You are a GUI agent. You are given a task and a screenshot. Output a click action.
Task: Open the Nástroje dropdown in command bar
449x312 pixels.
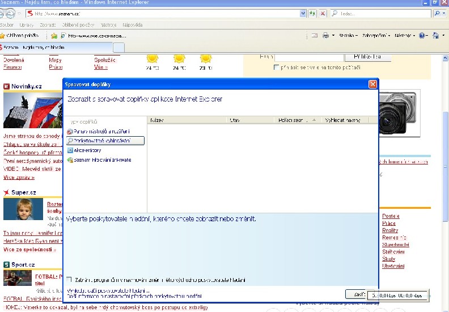click(x=405, y=36)
